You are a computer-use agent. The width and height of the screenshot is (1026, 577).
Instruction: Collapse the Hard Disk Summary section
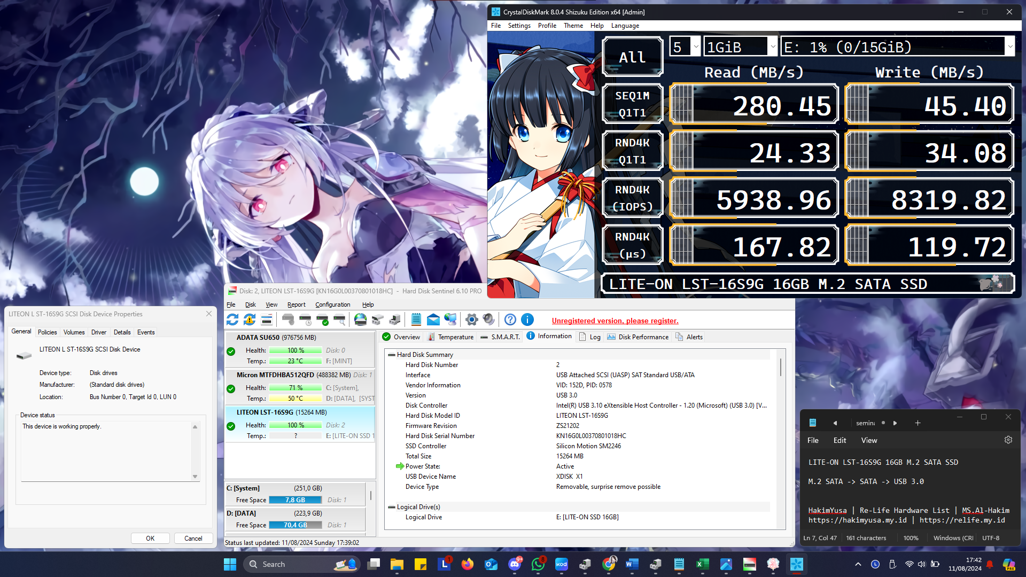point(392,355)
